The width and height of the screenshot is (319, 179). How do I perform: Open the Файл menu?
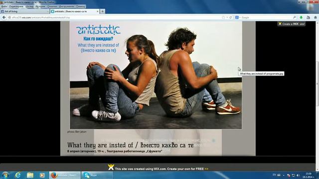point(4,6)
